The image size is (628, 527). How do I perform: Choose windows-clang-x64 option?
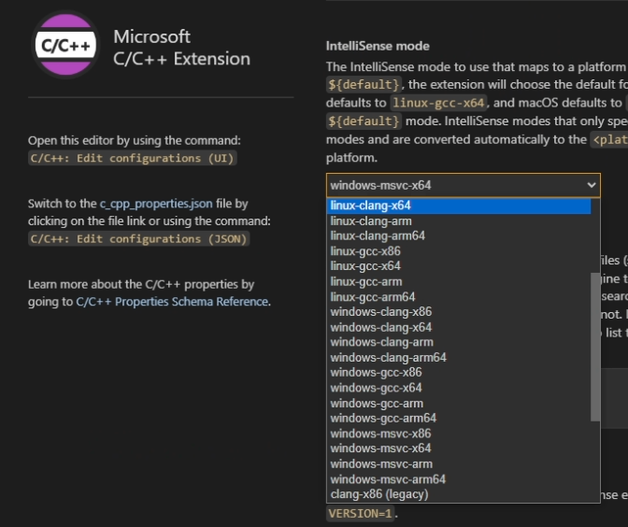pos(459,327)
